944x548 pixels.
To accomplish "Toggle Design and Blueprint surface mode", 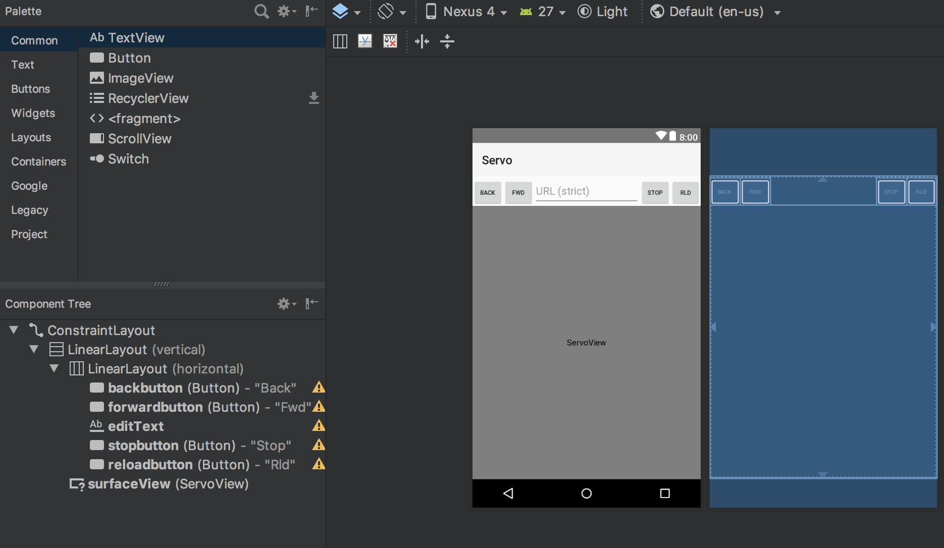I will coord(342,11).
